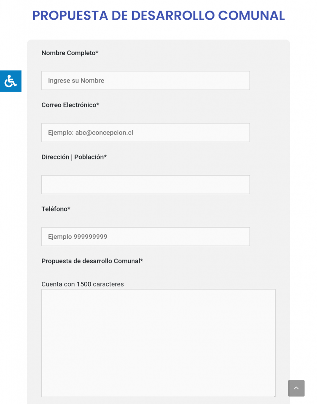Click the "Dirección | Población*" label
317x404 pixels.
point(74,157)
